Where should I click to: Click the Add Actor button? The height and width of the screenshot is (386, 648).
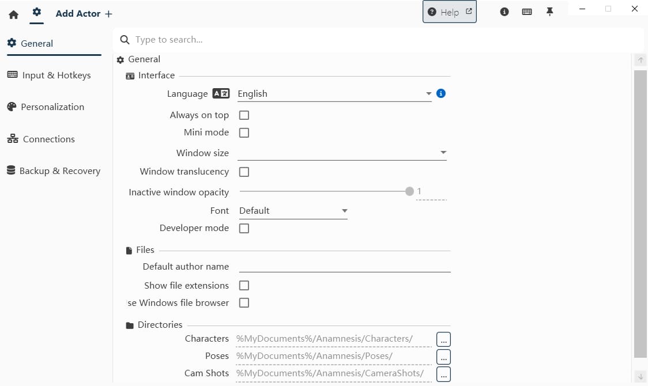pyautogui.click(x=84, y=14)
